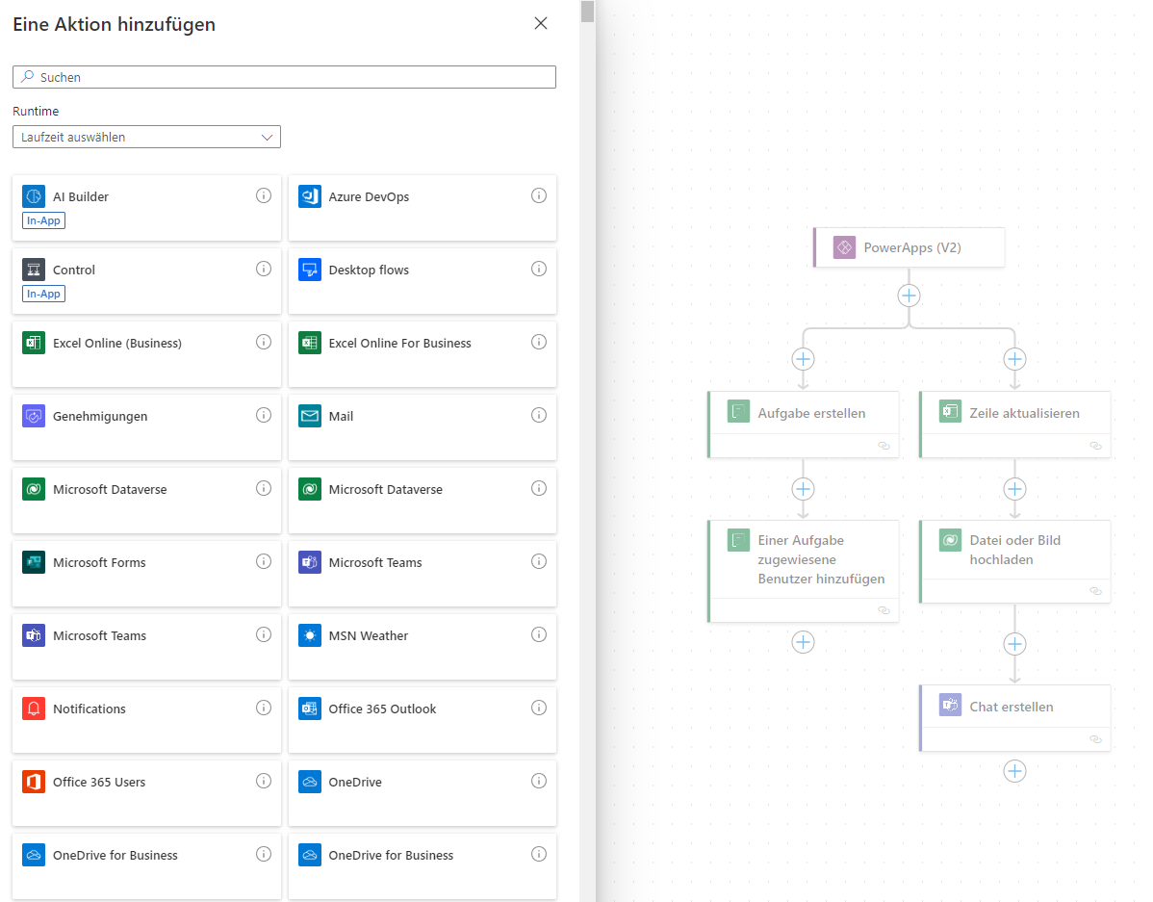Screen dimensions: 1153x902
Task: Close the Eine Aktion hinzufügen panel
Action: point(541,23)
